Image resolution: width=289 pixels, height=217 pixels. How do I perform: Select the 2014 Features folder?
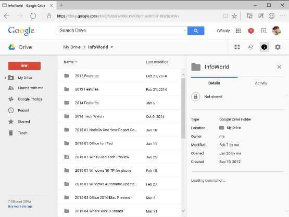click(119, 103)
